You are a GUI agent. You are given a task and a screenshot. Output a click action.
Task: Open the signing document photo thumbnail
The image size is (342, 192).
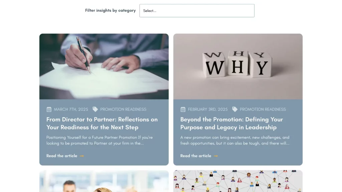104,66
